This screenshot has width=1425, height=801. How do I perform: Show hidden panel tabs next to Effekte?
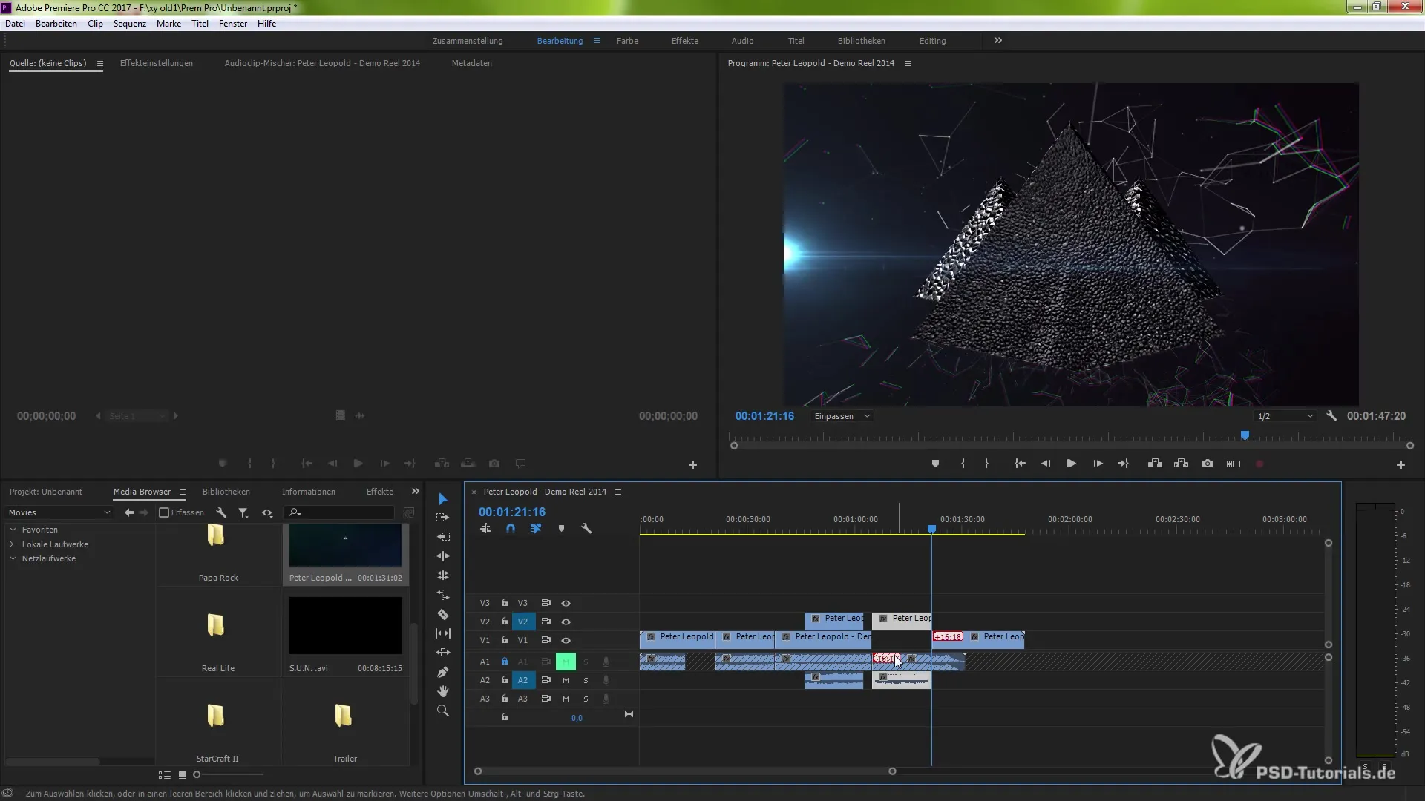416,492
